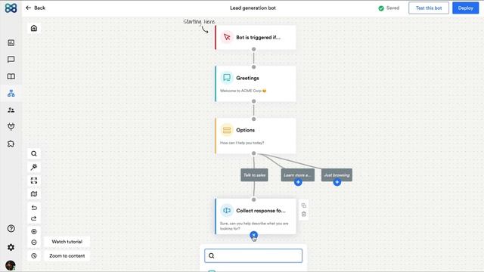The width and height of the screenshot is (484, 272).
Task: Go Back using the arrow link
Action: [36, 8]
